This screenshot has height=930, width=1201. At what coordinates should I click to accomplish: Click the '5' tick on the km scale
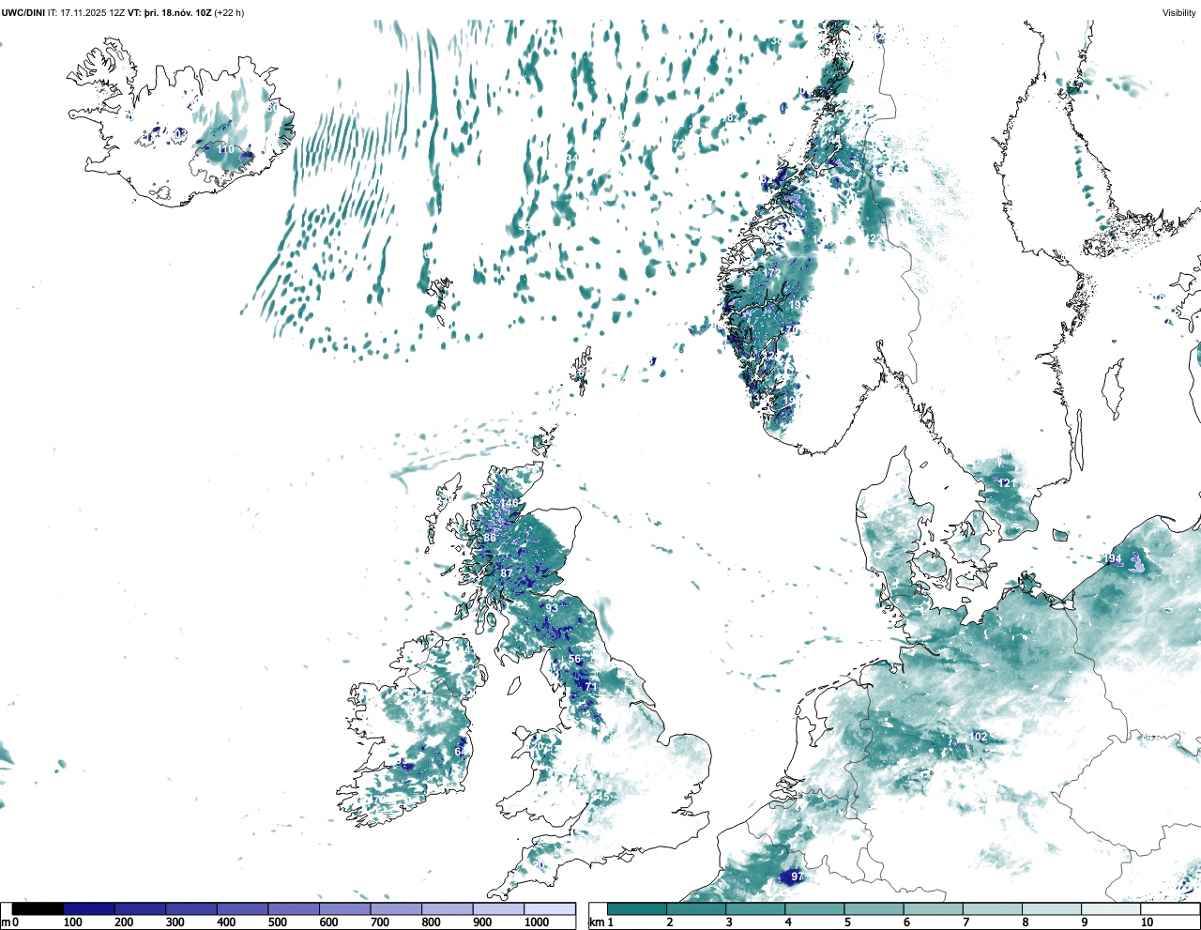846,922
